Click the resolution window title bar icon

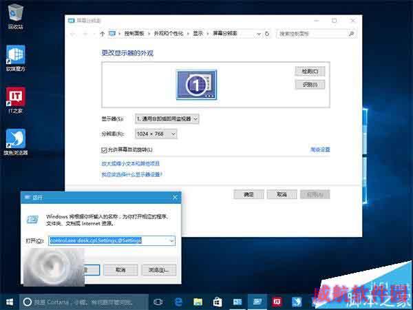coord(71,20)
